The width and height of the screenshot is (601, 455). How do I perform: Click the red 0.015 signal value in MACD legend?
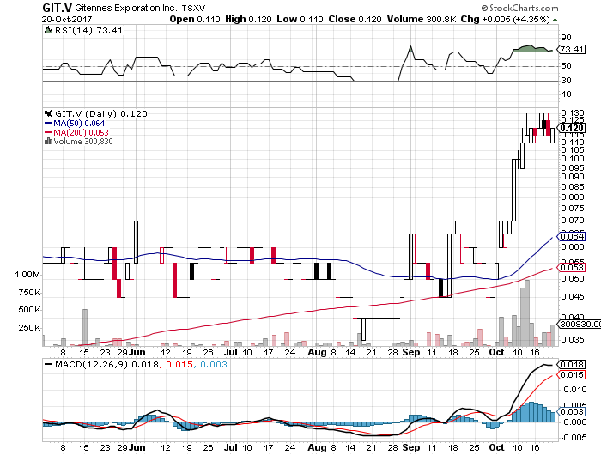[x=179, y=365]
